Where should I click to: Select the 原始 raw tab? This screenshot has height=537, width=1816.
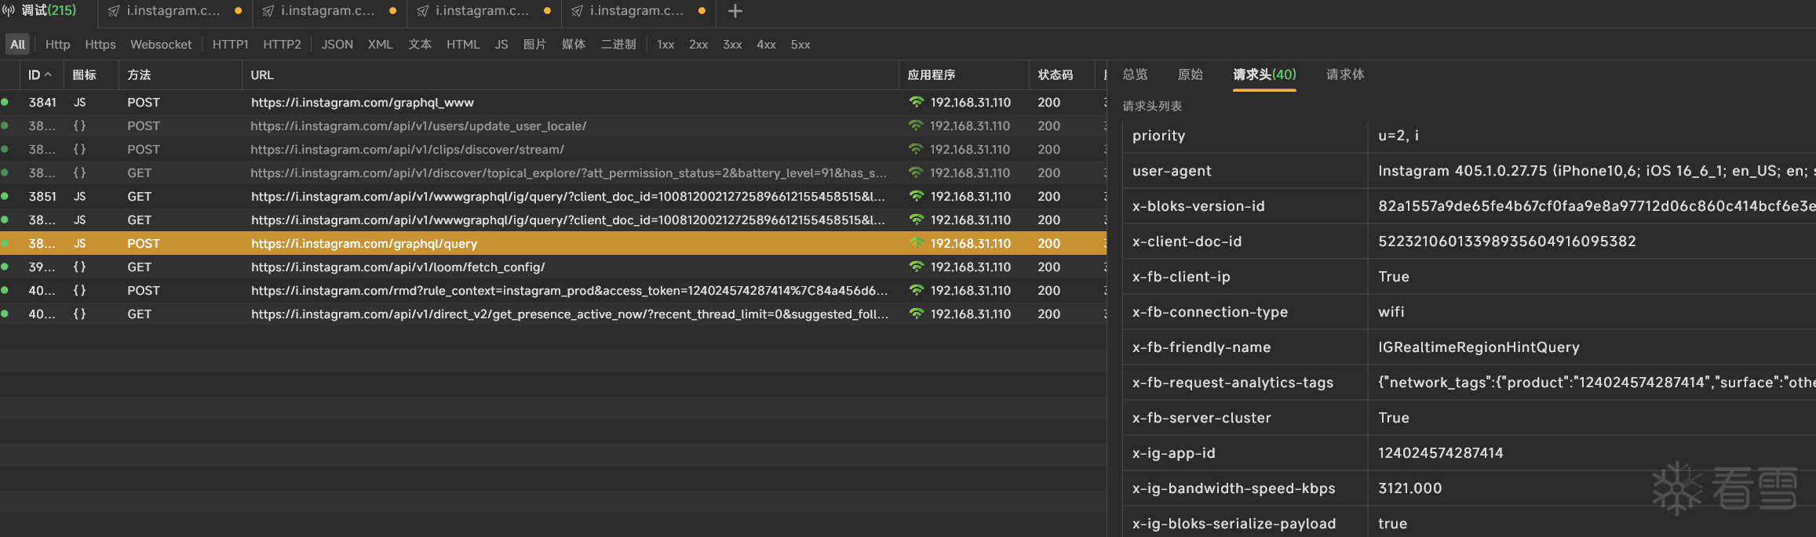1190,74
